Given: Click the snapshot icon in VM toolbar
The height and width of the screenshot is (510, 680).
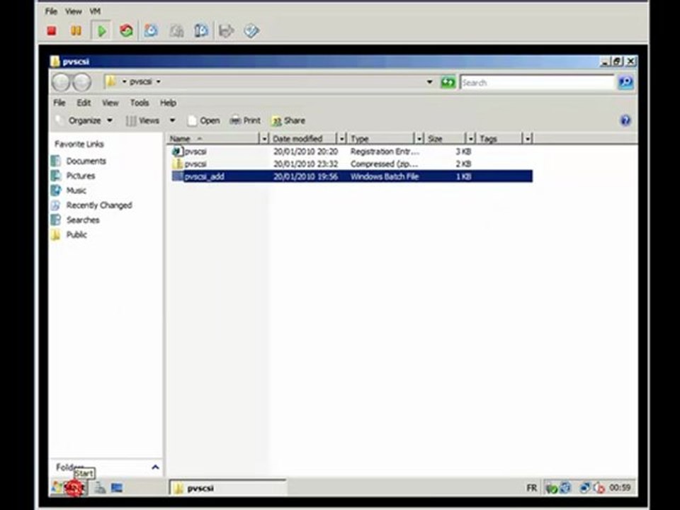Looking at the screenshot, I should pos(151,30).
